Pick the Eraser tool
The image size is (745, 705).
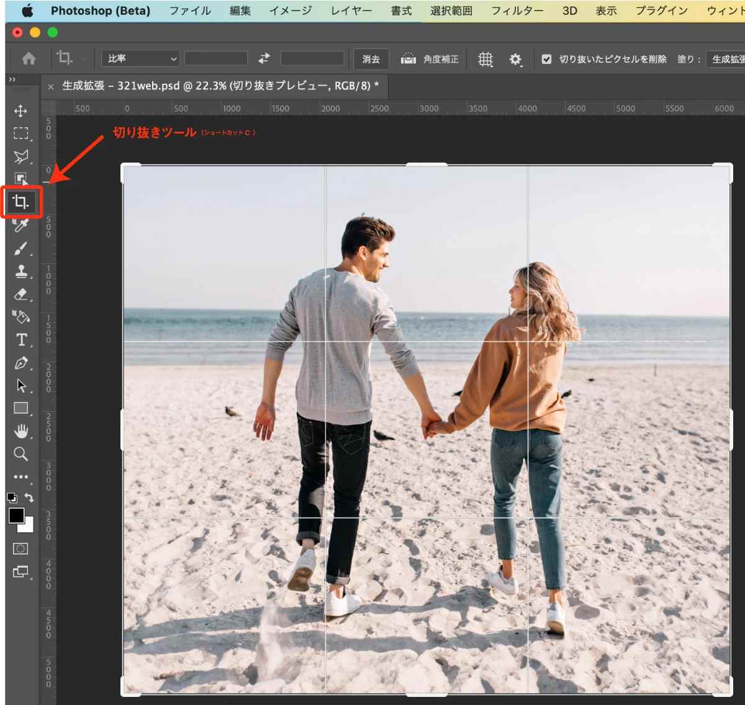pyautogui.click(x=20, y=294)
